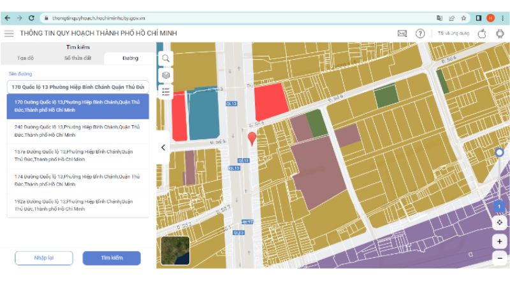
Task: Click the red parcel right of QL13
Action: point(270,102)
